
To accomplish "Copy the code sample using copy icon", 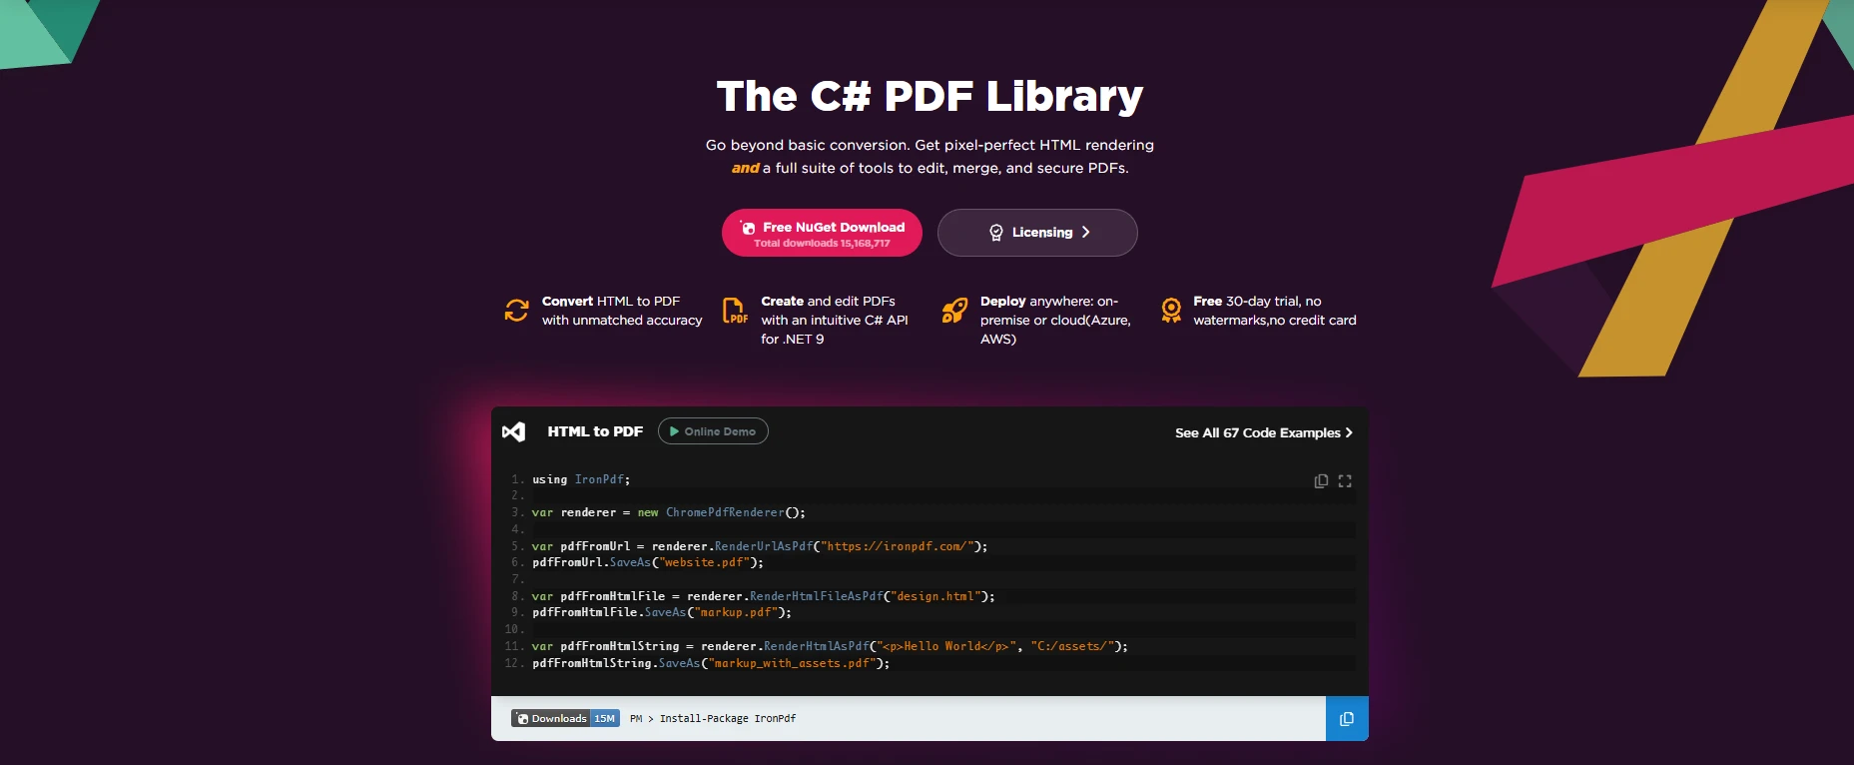I will 1321,481.
